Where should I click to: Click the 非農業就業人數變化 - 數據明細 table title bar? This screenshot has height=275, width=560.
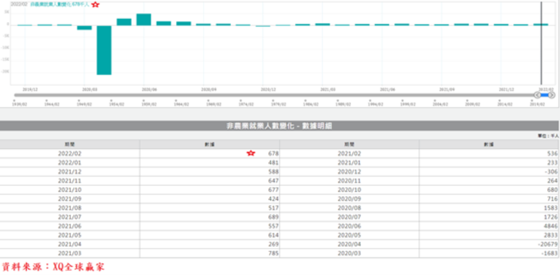[x=279, y=126]
